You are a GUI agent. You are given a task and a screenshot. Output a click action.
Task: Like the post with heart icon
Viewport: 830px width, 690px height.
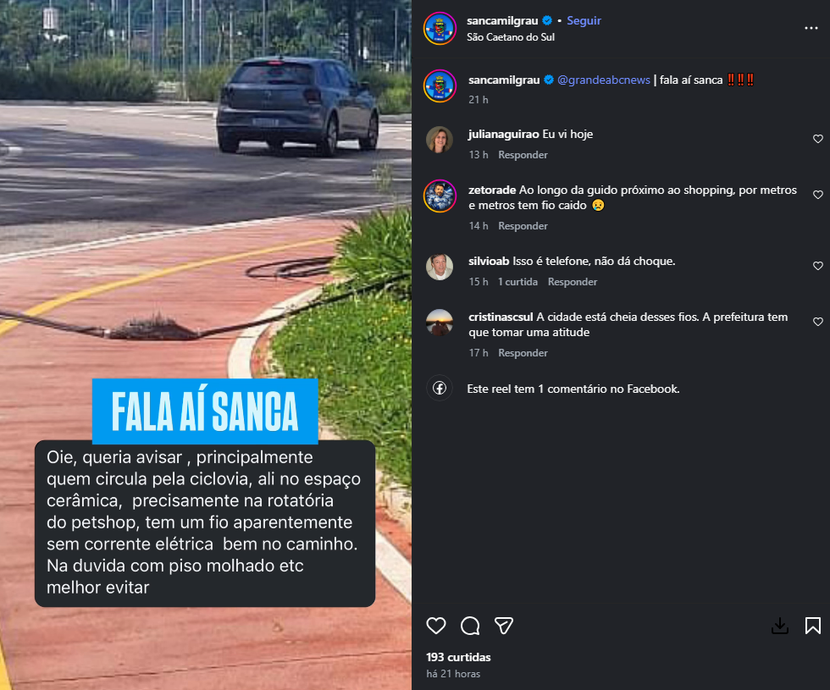pos(435,626)
